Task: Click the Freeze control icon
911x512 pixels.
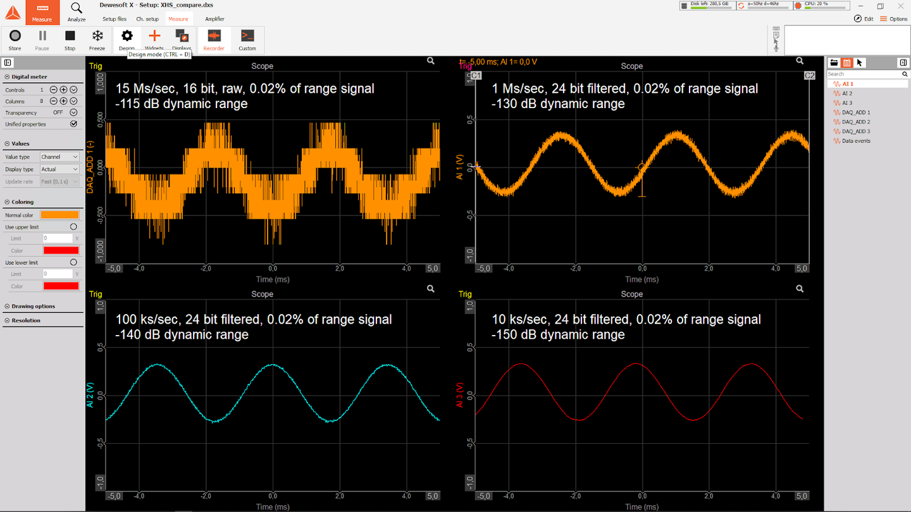Action: [x=97, y=39]
